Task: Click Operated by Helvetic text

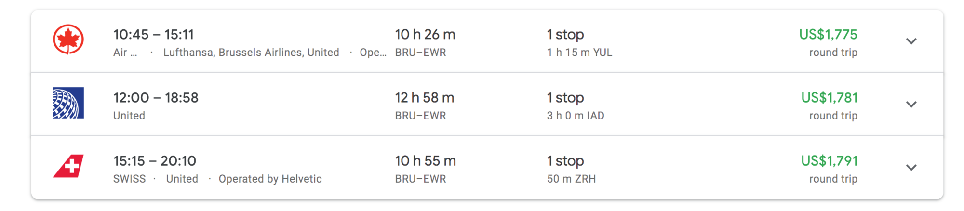Action: point(270,179)
